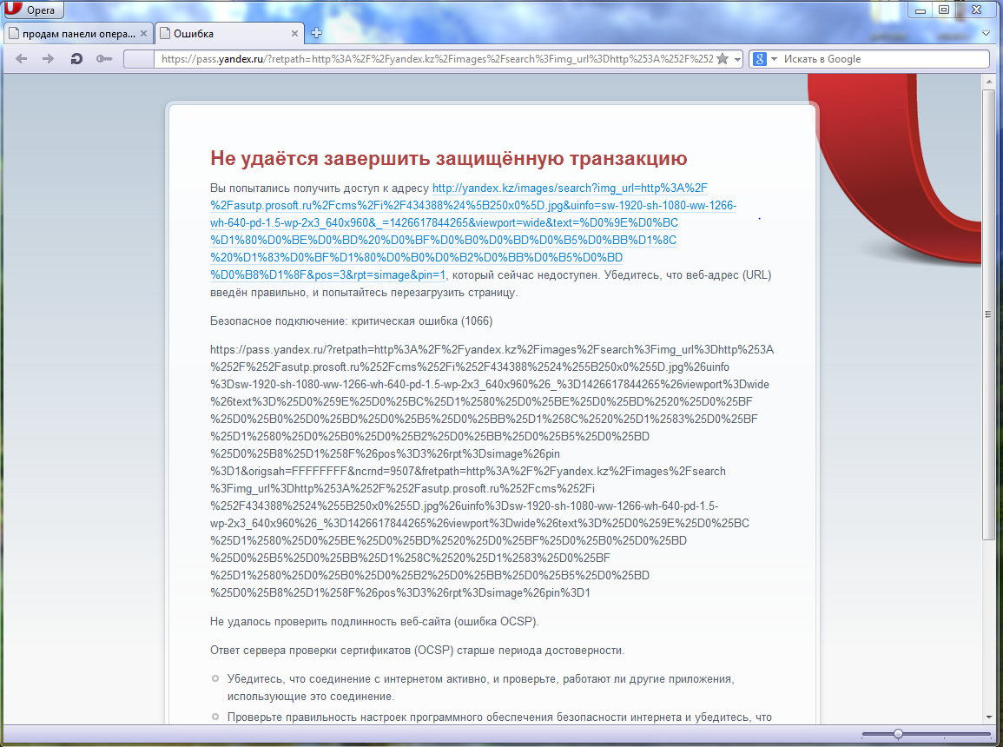Close the "продам панели опера..." tab
Image resolution: width=1003 pixels, height=747 pixels.
point(143,33)
